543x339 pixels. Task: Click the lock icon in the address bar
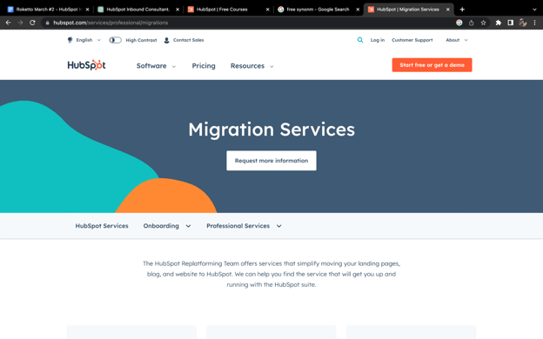(x=48, y=23)
